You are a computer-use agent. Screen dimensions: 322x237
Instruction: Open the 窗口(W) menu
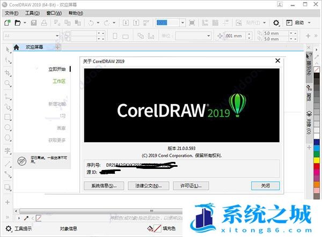pos(54,13)
